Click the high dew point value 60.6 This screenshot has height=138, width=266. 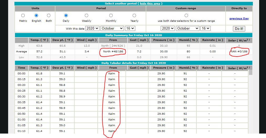(62, 46)
